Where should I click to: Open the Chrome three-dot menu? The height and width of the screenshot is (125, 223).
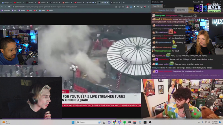tap(148, 7)
